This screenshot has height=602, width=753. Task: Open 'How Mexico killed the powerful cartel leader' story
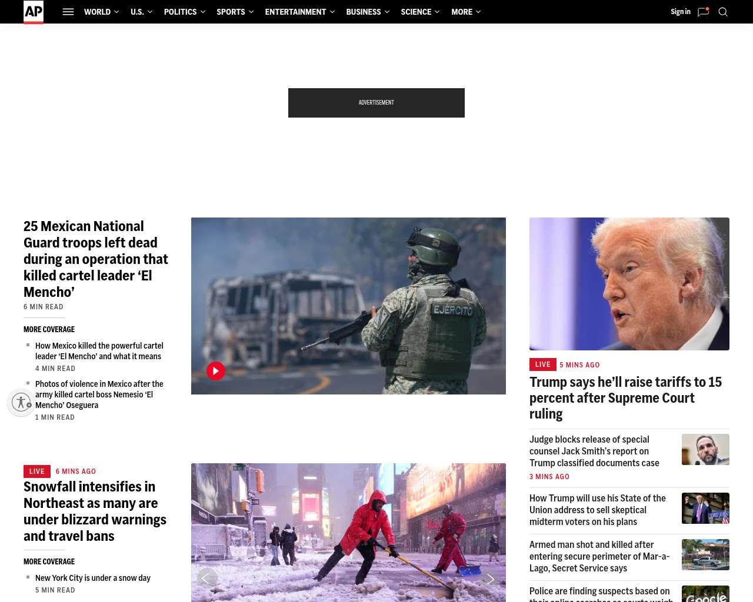coord(99,351)
